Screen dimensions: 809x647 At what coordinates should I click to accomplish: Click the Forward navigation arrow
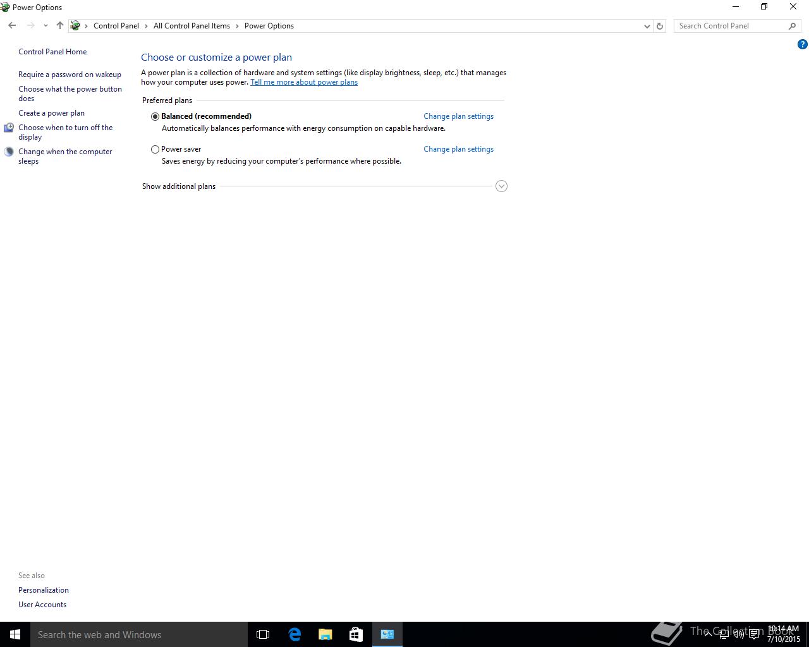click(x=30, y=26)
